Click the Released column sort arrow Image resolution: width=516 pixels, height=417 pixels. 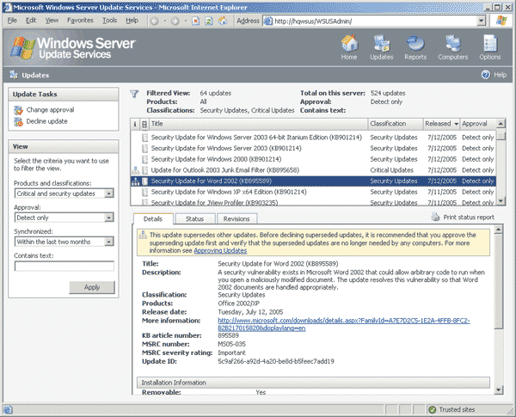456,124
